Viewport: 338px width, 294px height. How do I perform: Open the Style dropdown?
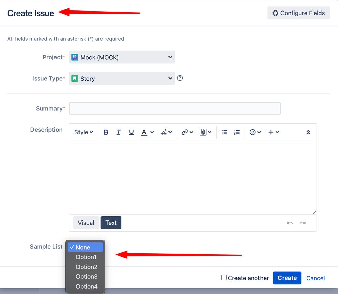(84, 132)
